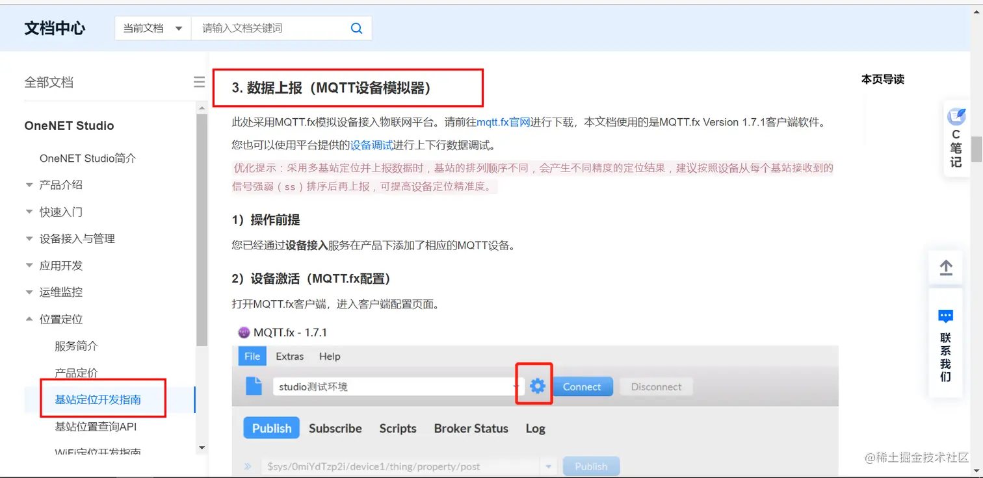Viewport: 983px width, 478px height.
Task: Click the search magnifier icon
Action: [355, 28]
